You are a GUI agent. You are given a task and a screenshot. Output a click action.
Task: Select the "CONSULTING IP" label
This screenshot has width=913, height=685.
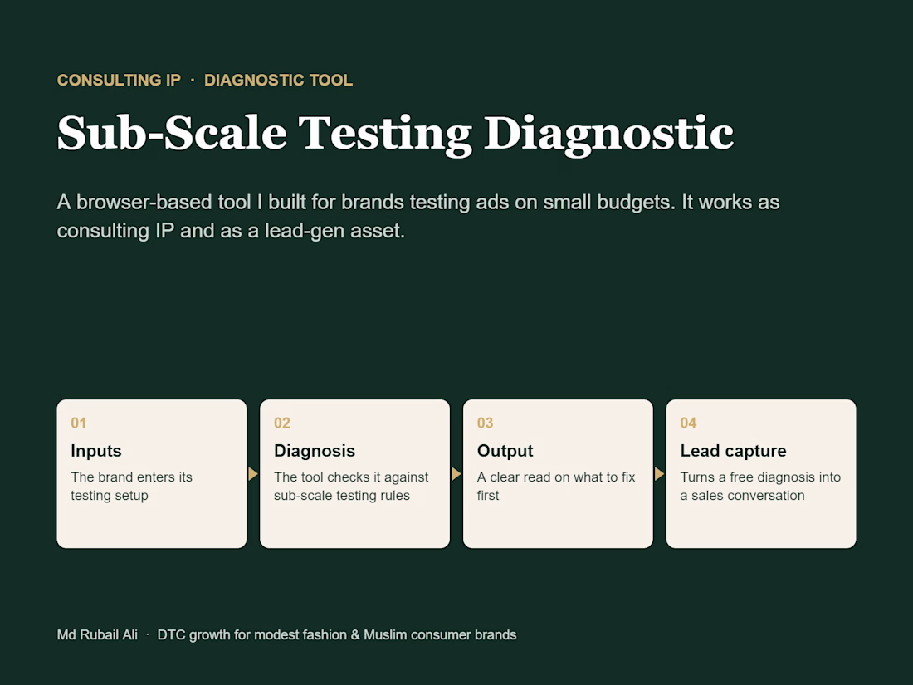click(119, 81)
